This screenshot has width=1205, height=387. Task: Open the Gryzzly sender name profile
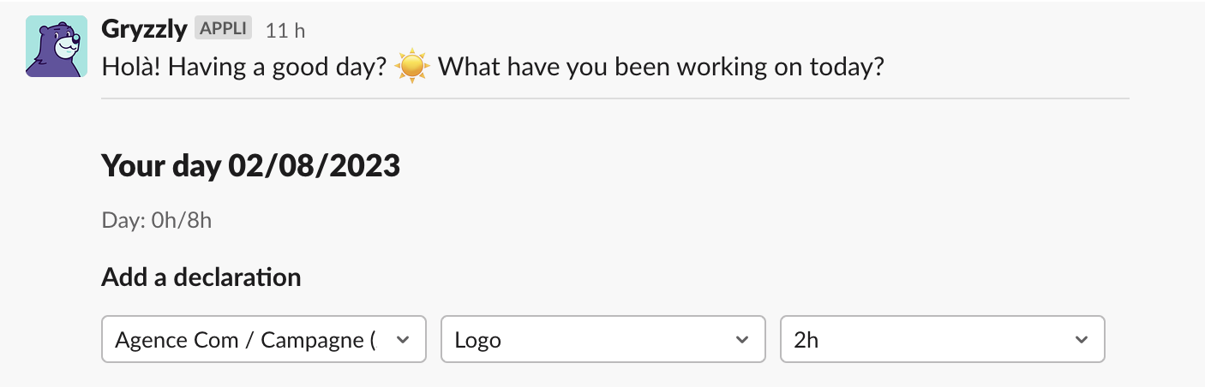click(144, 29)
